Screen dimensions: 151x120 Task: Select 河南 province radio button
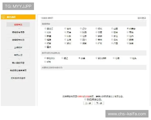(45, 43)
